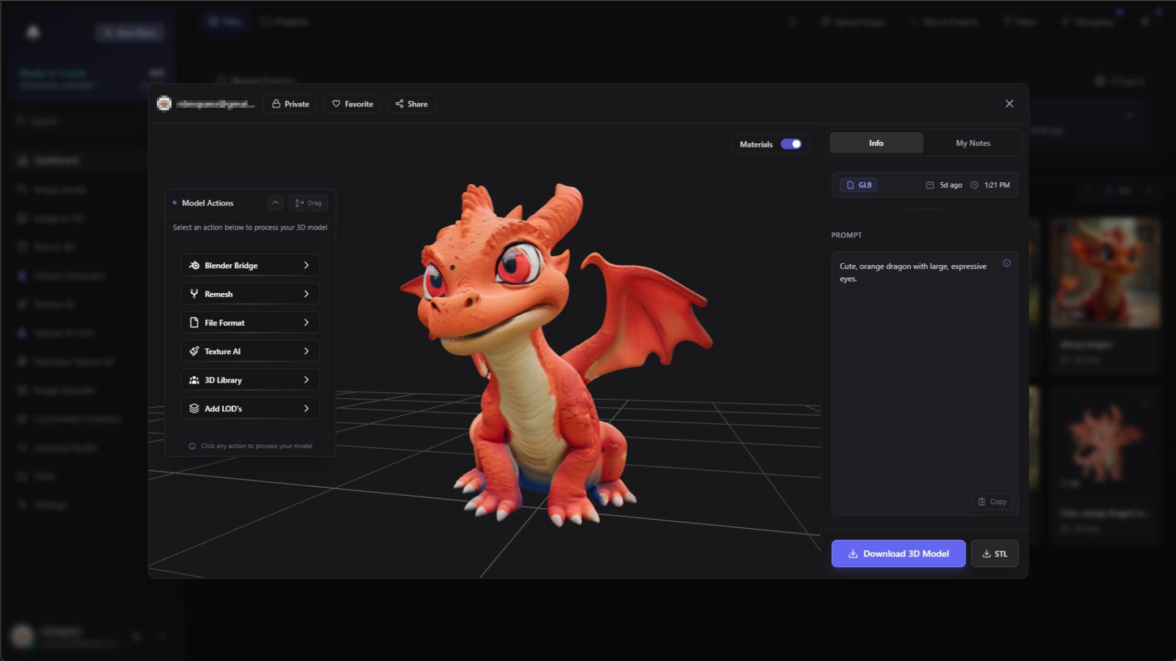Screen dimensions: 1176x661
Task: Click Download 3D Model button
Action: [x=899, y=553]
